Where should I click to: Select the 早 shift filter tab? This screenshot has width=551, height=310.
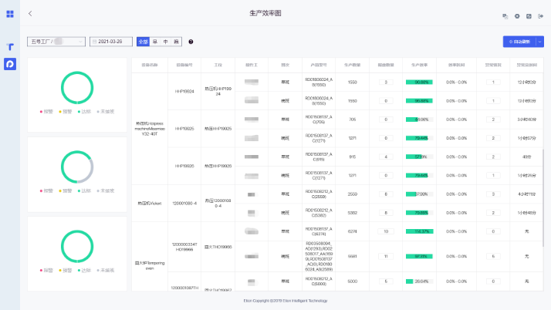[x=155, y=42]
